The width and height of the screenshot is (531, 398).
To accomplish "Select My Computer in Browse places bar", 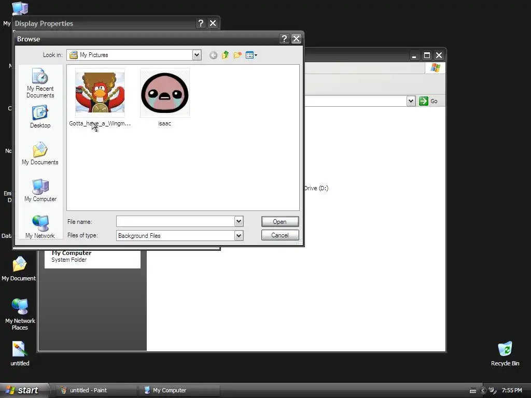I will pos(40,191).
